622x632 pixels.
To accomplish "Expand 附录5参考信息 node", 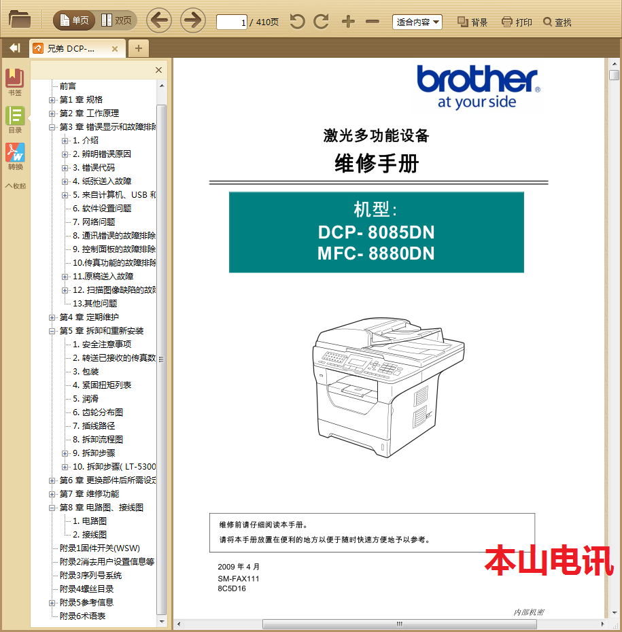I will point(52,603).
